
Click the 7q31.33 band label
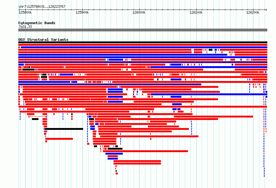[25, 27]
